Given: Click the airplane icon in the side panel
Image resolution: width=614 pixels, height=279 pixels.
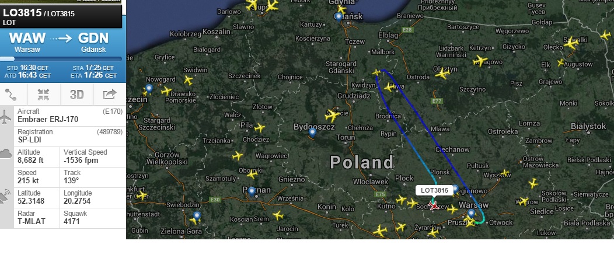Looking at the screenshot, I should tap(5, 117).
